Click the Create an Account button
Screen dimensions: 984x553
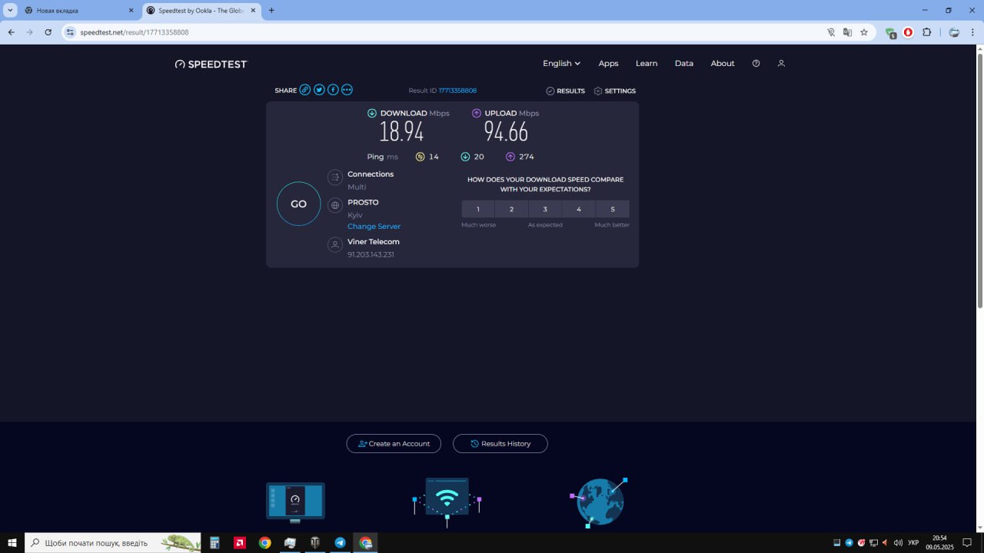394,443
